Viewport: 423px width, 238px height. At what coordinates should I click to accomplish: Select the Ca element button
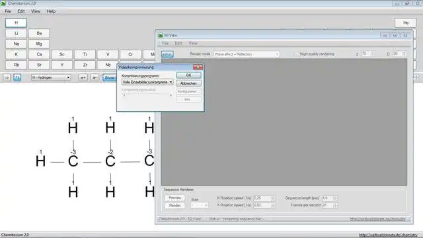coord(39,54)
